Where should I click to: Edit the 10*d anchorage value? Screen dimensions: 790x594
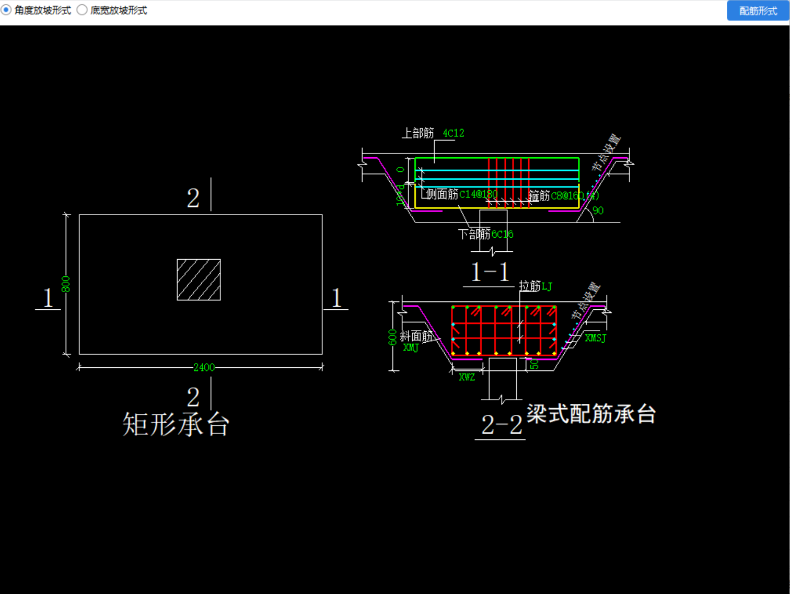click(400, 195)
